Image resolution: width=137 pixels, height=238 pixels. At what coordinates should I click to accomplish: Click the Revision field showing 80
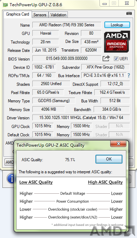point(91,33)
